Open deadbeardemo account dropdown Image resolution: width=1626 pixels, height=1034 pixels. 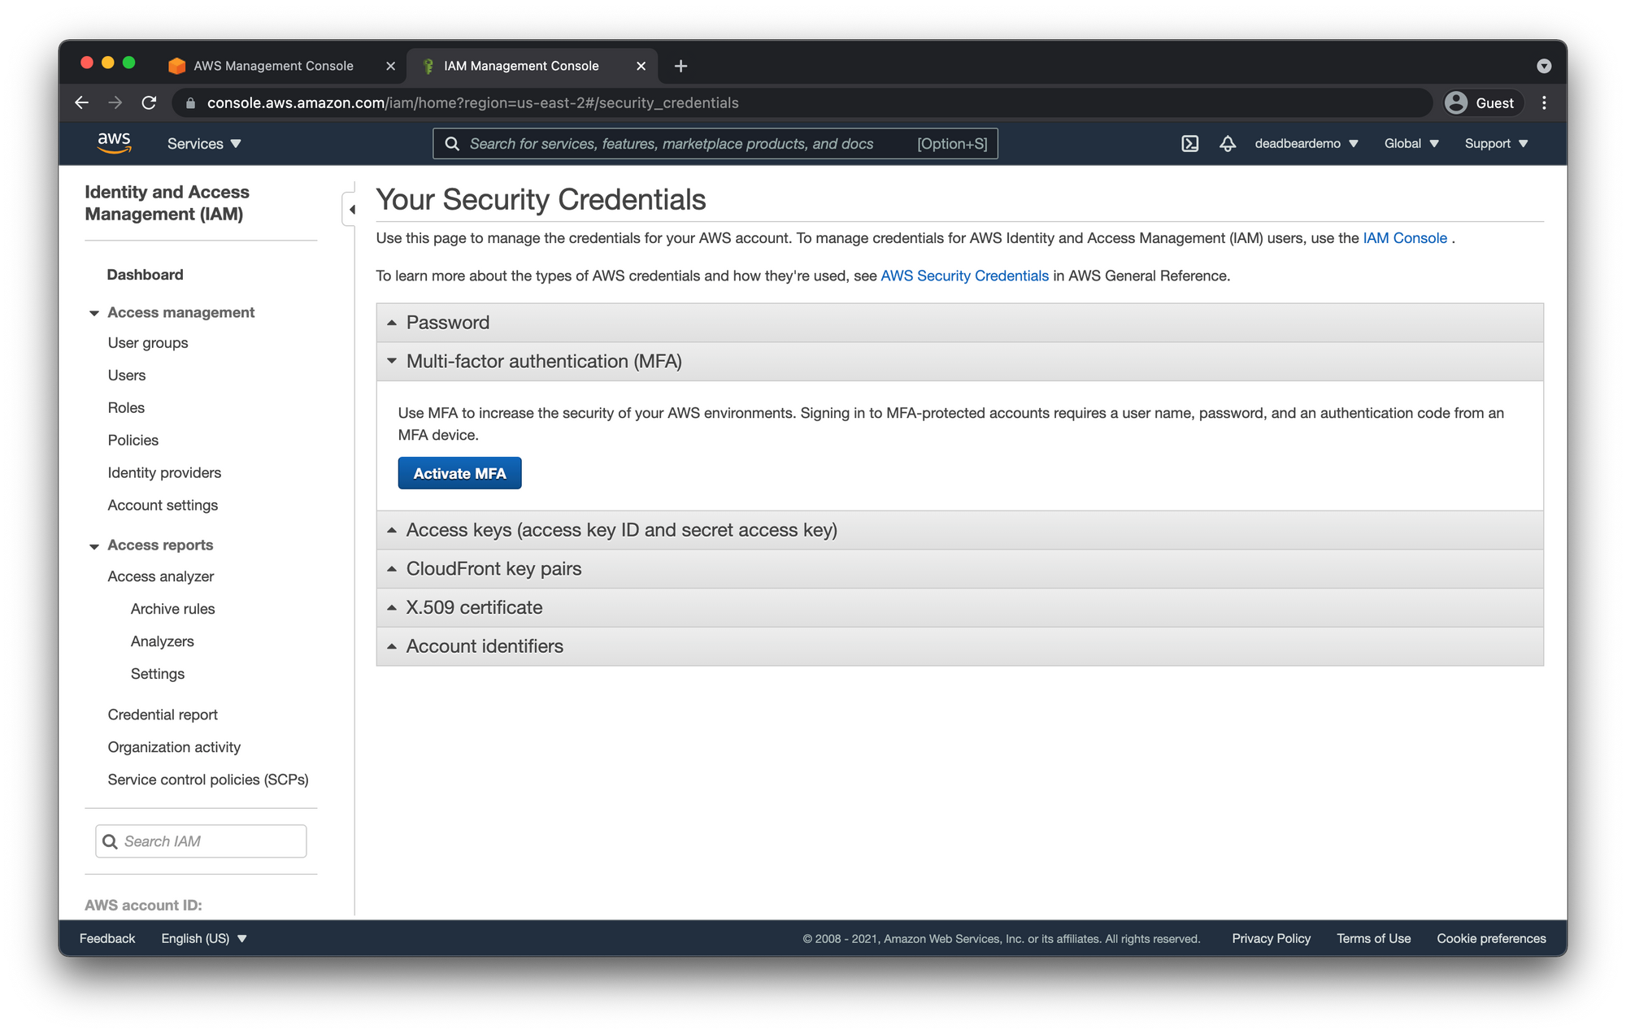[1306, 144]
